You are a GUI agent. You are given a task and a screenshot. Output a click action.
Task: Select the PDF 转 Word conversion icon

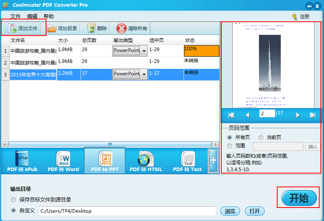[63, 158]
